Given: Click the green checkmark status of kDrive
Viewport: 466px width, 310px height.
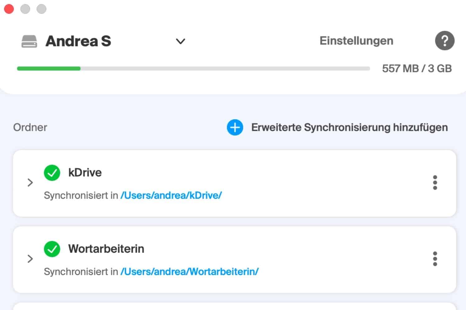Looking at the screenshot, I should 52,173.
